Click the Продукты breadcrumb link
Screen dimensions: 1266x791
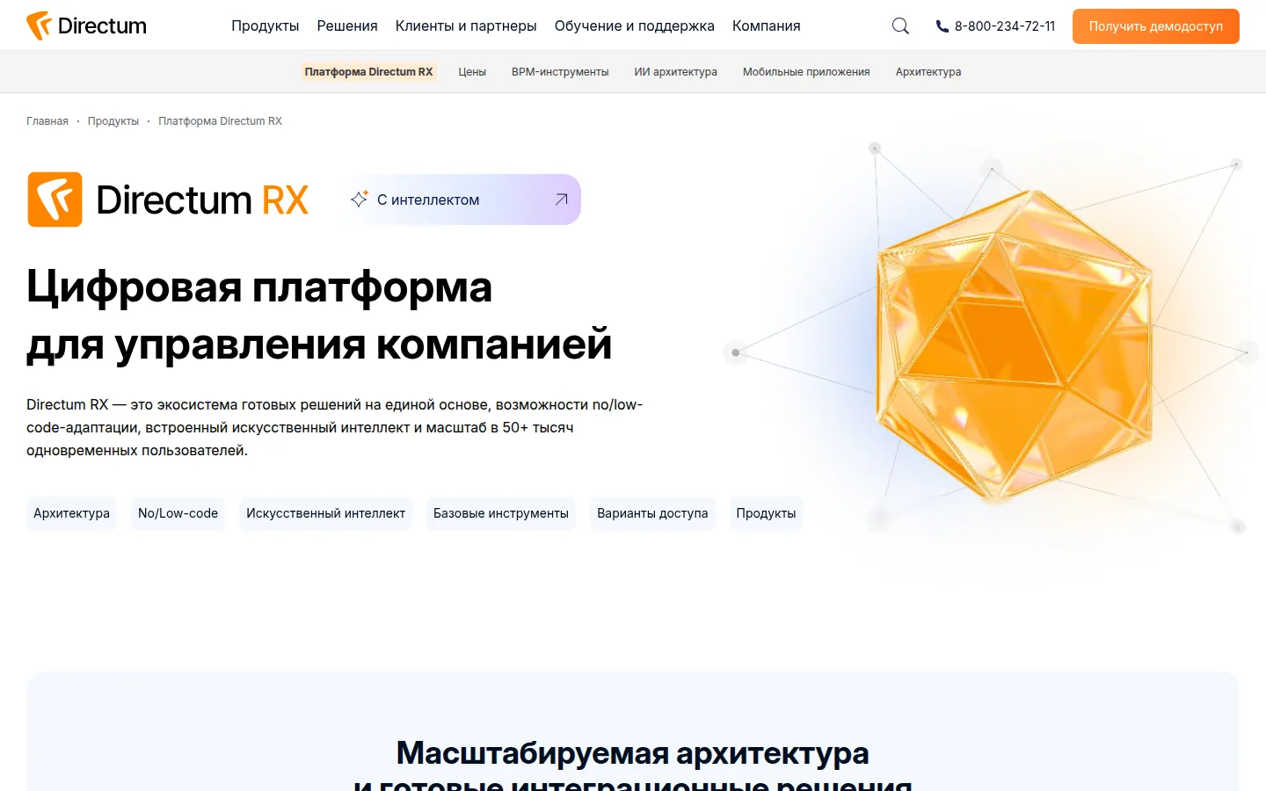(x=113, y=121)
